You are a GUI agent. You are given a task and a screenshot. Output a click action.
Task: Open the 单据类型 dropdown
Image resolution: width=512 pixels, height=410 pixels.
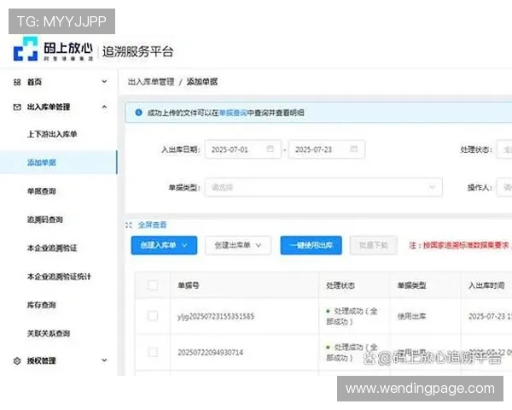coord(323,187)
